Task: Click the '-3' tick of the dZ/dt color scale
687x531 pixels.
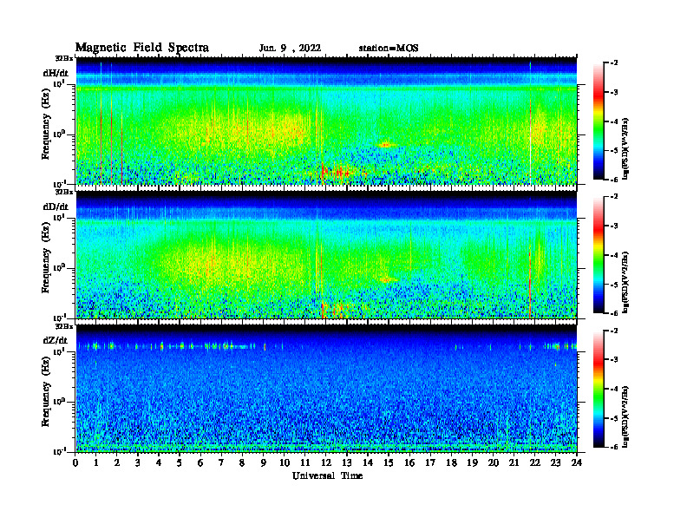Action: click(614, 359)
